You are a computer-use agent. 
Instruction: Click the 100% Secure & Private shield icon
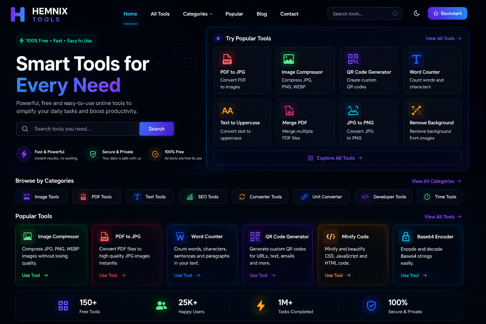click(371, 306)
